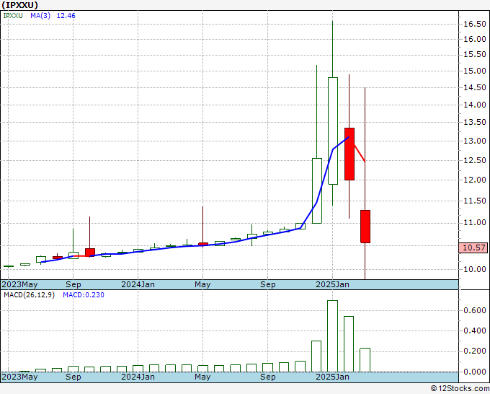Click the (IPXXU) chart title

[x=20, y=5]
